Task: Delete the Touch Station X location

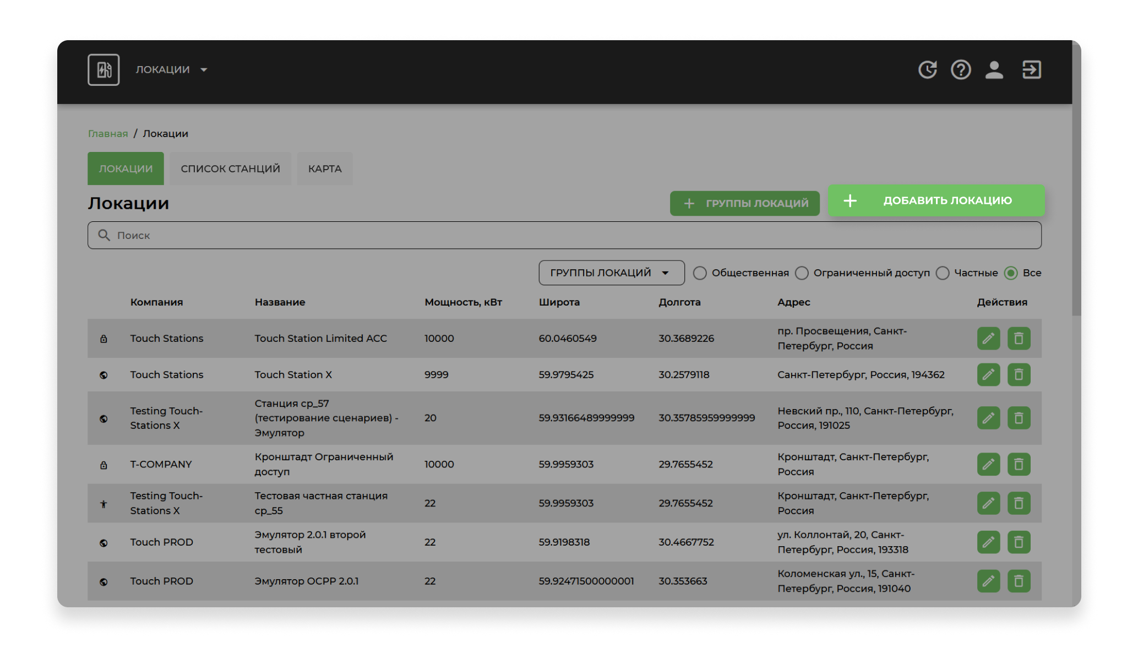Action: pos(1019,374)
